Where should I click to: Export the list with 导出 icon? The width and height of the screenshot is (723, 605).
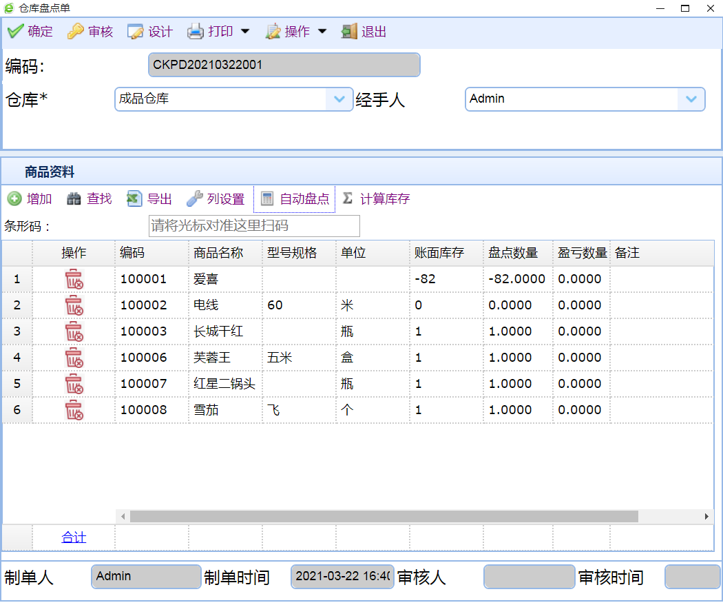click(x=134, y=199)
